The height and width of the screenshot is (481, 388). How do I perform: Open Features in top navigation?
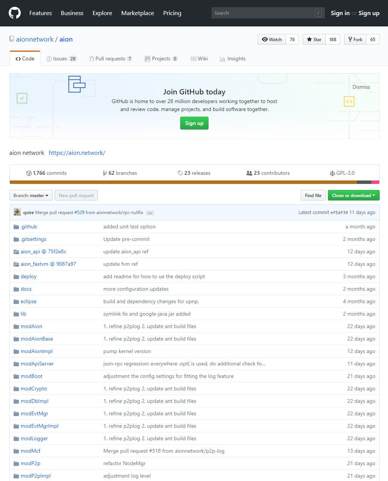pos(40,13)
